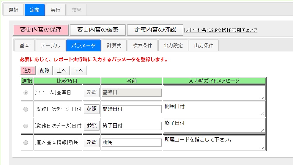Select the radio button for 所属 row

[26, 142]
